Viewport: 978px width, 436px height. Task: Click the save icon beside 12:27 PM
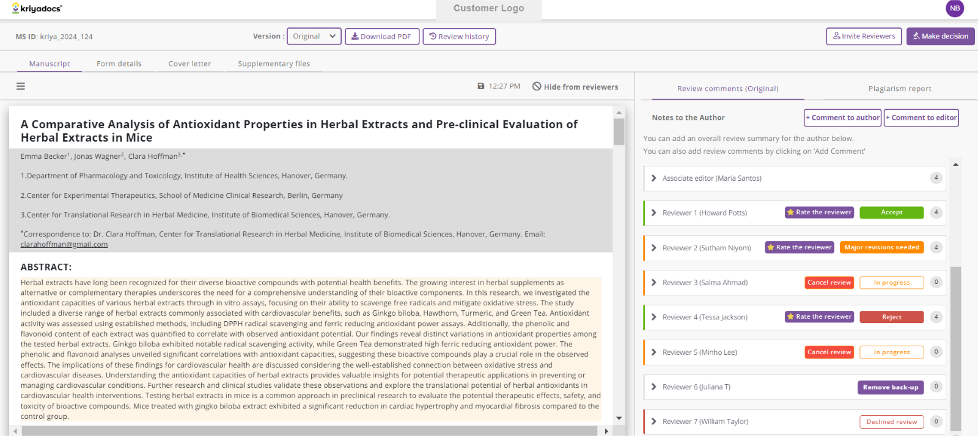(481, 86)
